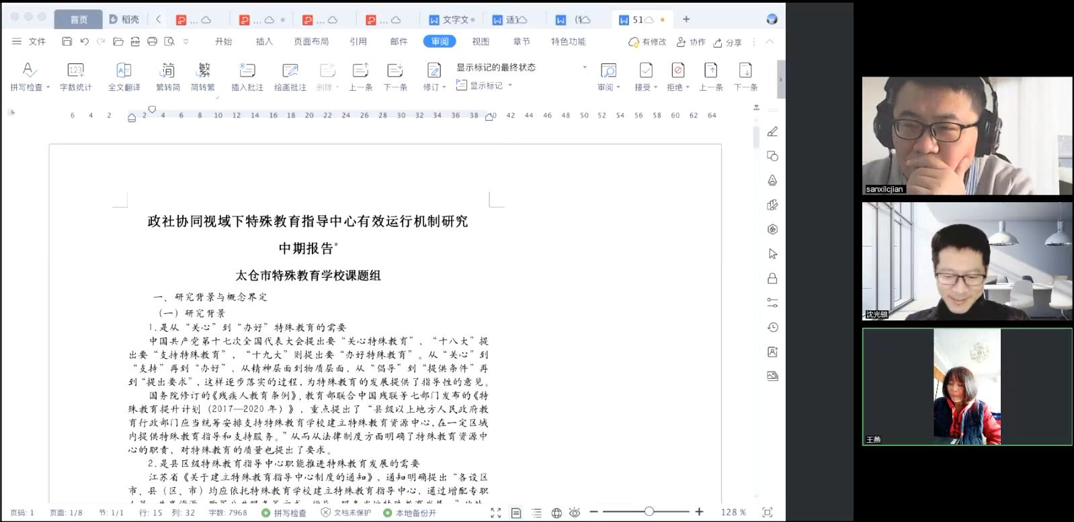Go to previous comment 上一条

click(x=360, y=77)
